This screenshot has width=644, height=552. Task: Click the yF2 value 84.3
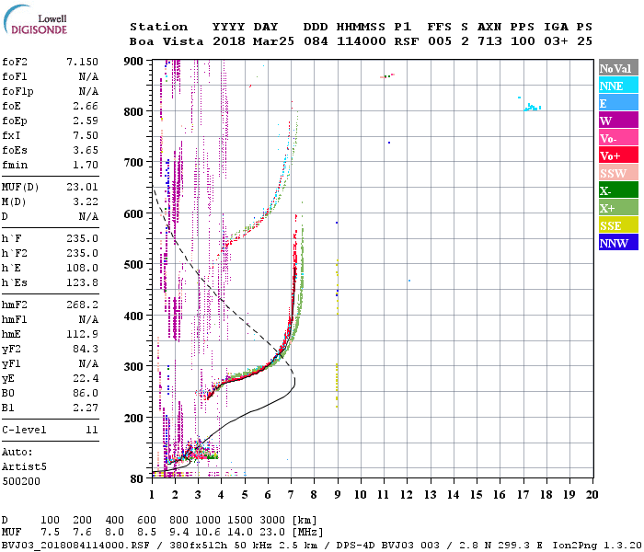click(x=86, y=349)
